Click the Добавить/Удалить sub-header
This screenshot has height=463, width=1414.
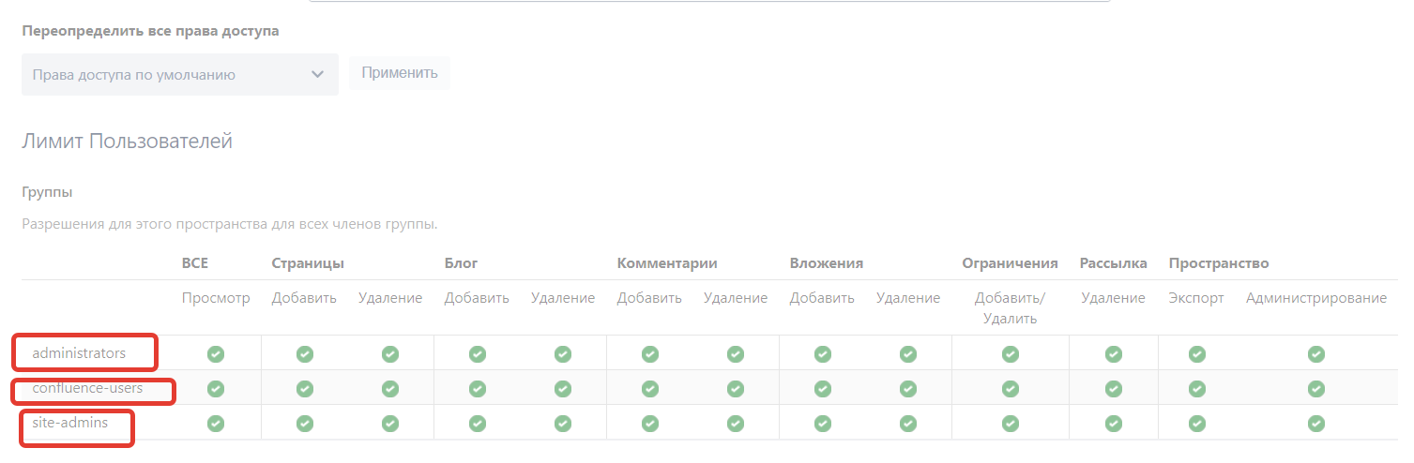[1010, 308]
